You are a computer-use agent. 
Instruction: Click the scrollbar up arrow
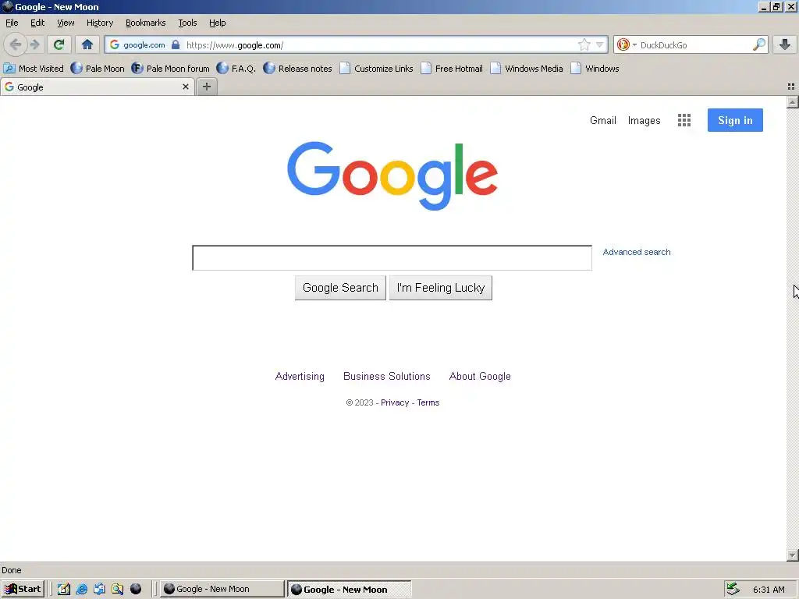[x=793, y=102]
